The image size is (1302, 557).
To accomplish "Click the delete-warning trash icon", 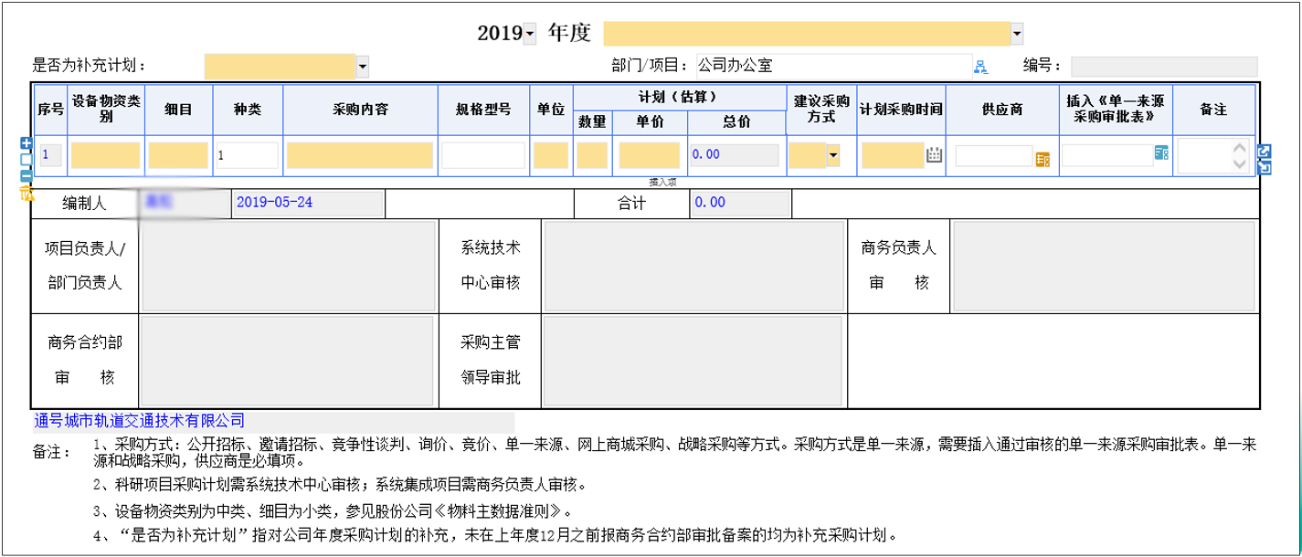I will pos(26,192).
